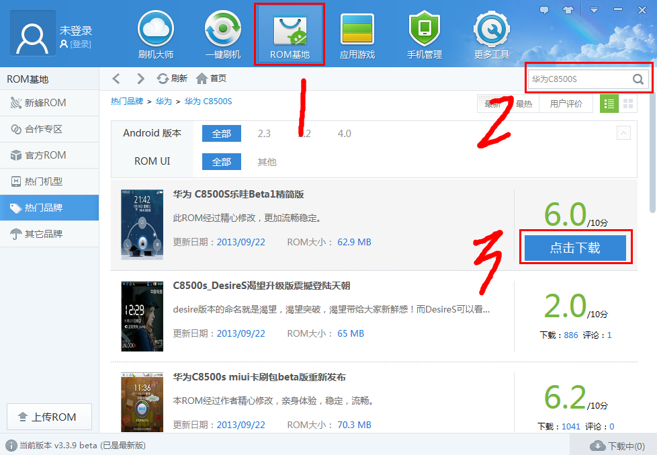Click the version info icon
Screen dimensions: 657x455
(x=11, y=446)
